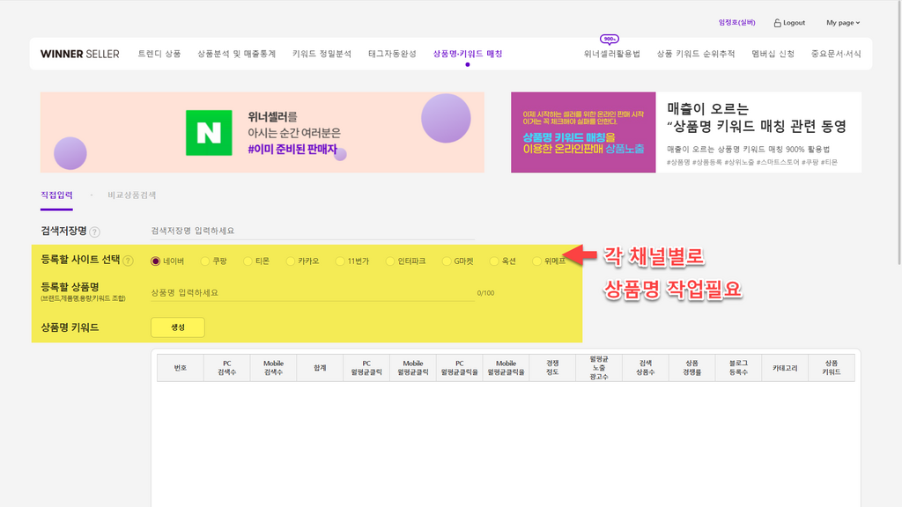Open the 상품분석 및 매출통계 menu
This screenshot has height=507, width=902.
(236, 54)
